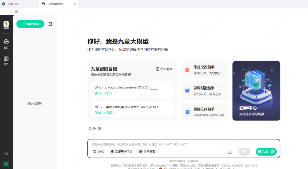Enable 深度思考(R1) deep thinking mode

(x=121, y=152)
